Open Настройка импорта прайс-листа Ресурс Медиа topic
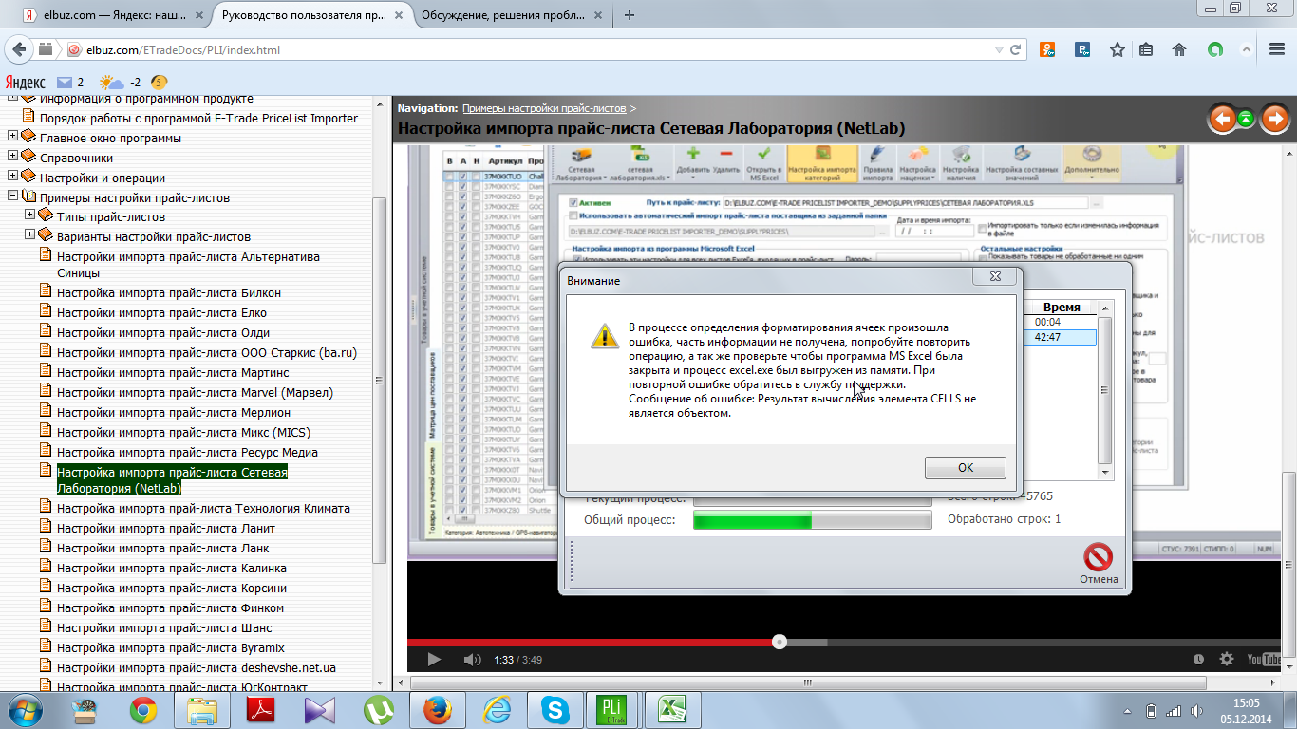This screenshot has width=1297, height=729. tap(187, 453)
